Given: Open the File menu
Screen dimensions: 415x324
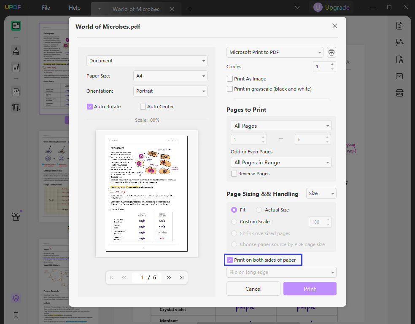Looking at the screenshot, I should tap(46, 8).
